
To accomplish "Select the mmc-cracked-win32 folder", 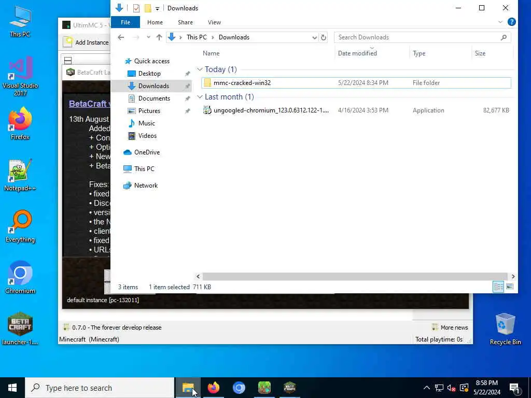I will click(356, 83).
